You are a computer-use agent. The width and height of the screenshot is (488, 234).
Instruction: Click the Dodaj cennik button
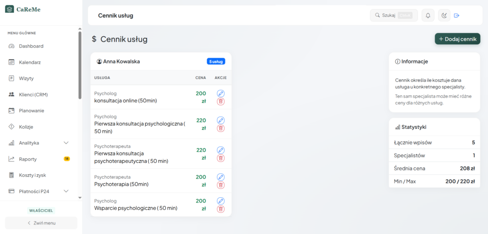tap(457, 39)
